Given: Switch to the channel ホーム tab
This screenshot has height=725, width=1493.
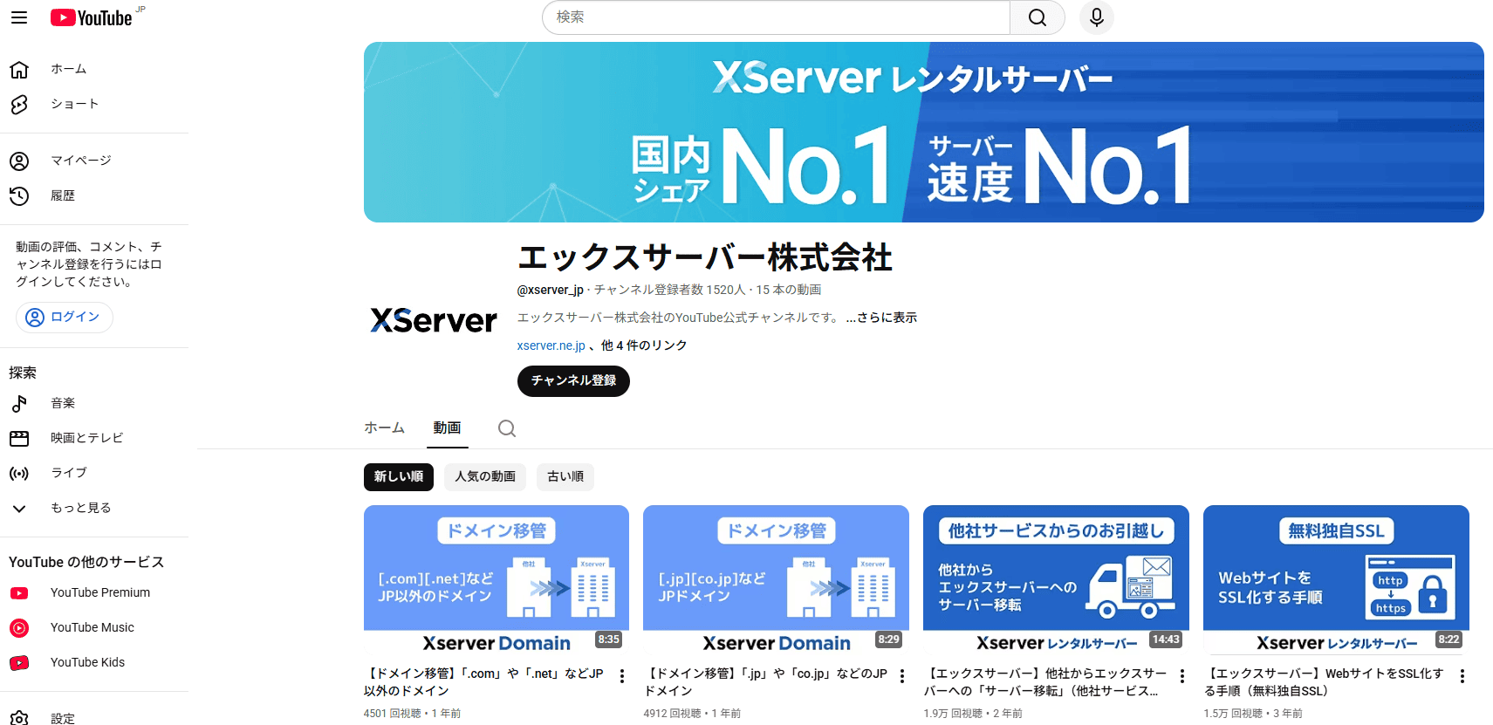Looking at the screenshot, I should coord(384,427).
